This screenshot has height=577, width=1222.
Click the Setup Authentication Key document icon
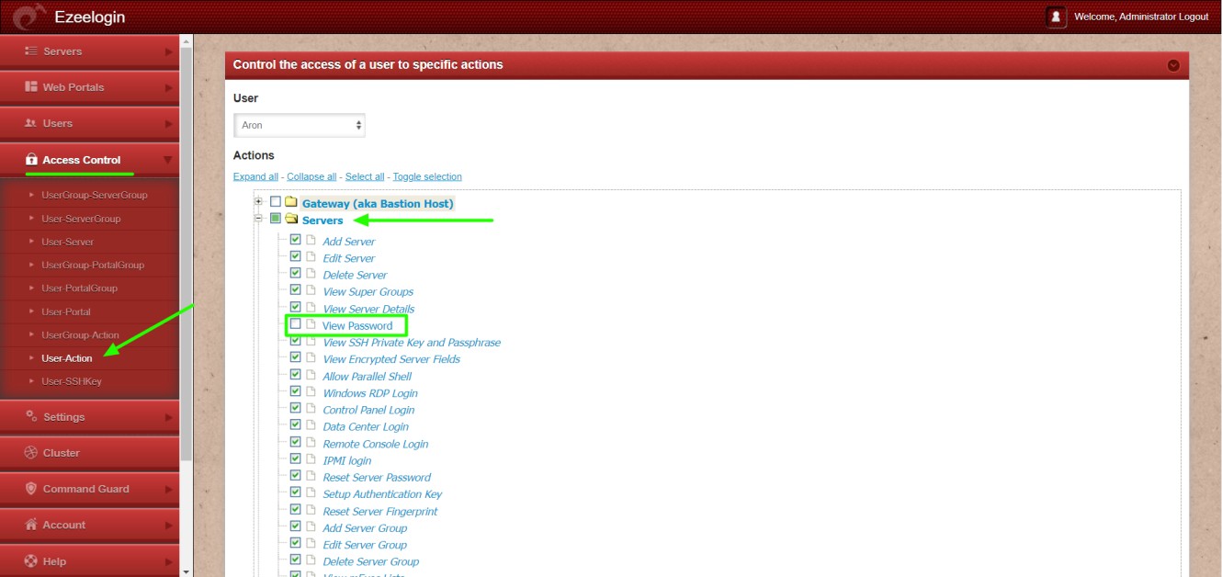[311, 493]
